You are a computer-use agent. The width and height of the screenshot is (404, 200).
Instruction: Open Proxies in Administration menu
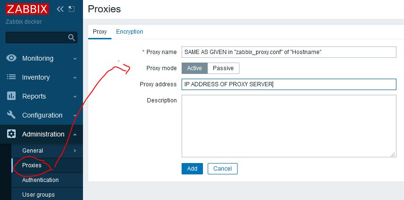click(x=32, y=165)
